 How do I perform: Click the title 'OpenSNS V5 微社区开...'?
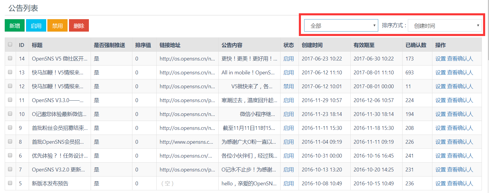(x=60, y=59)
